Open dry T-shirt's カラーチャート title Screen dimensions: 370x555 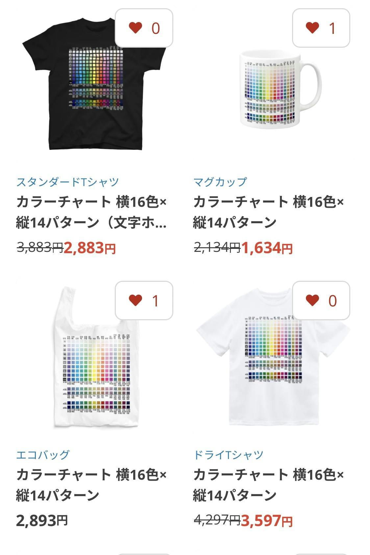click(x=268, y=485)
